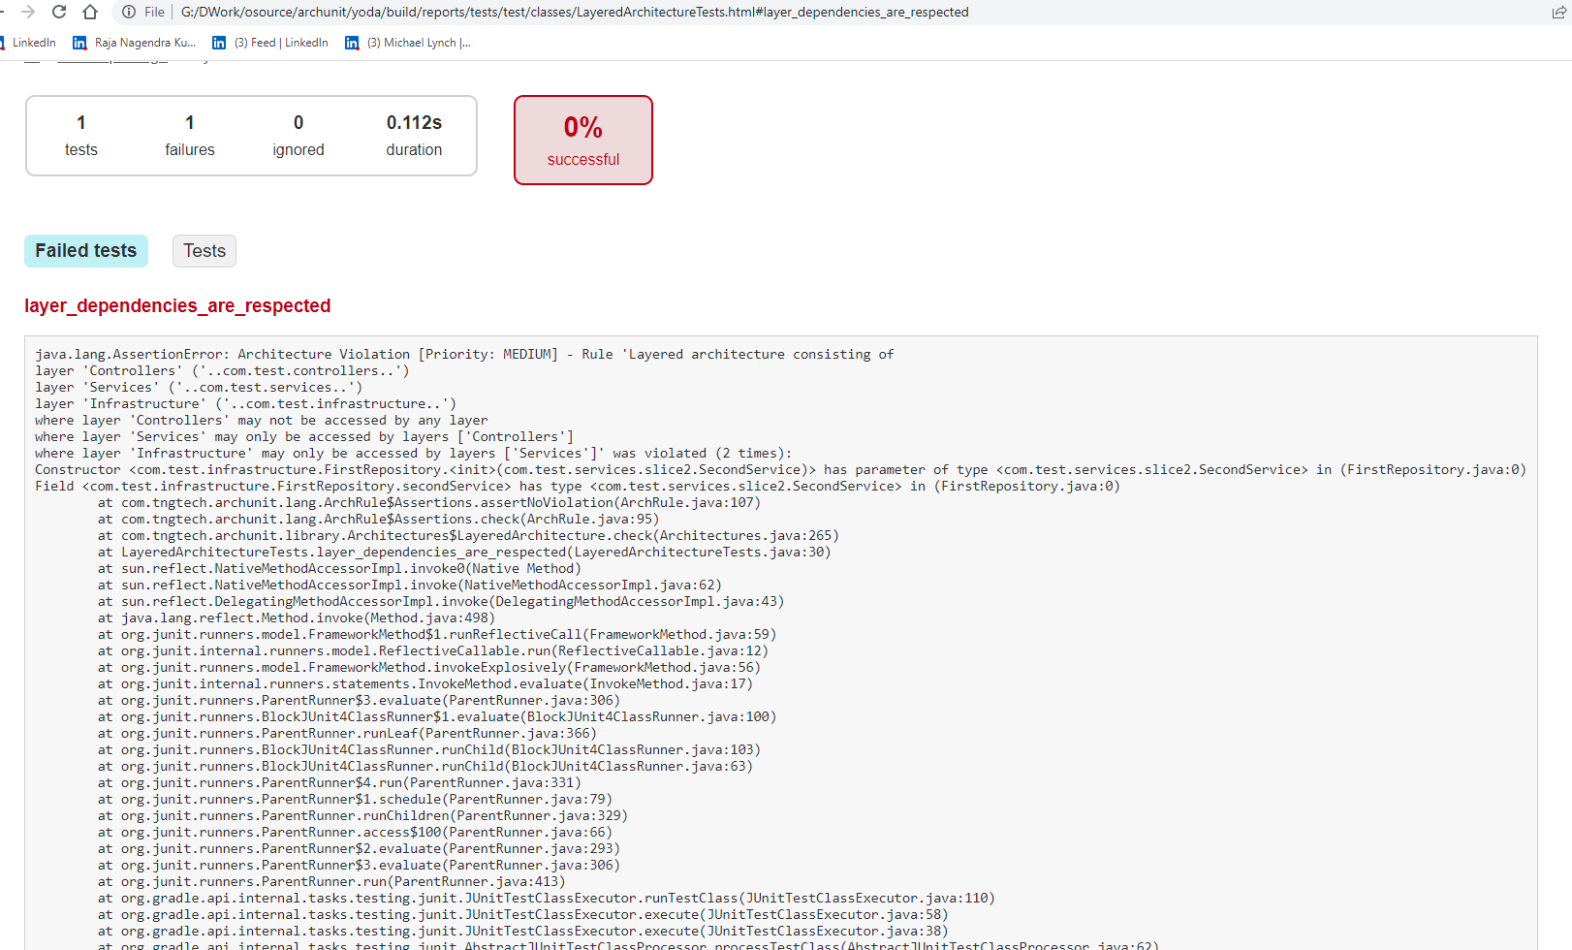Reload the test report page
The width and height of the screenshot is (1572, 950).
click(x=59, y=12)
